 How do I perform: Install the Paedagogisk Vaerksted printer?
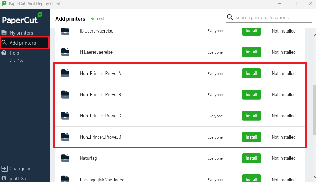pos(251,179)
